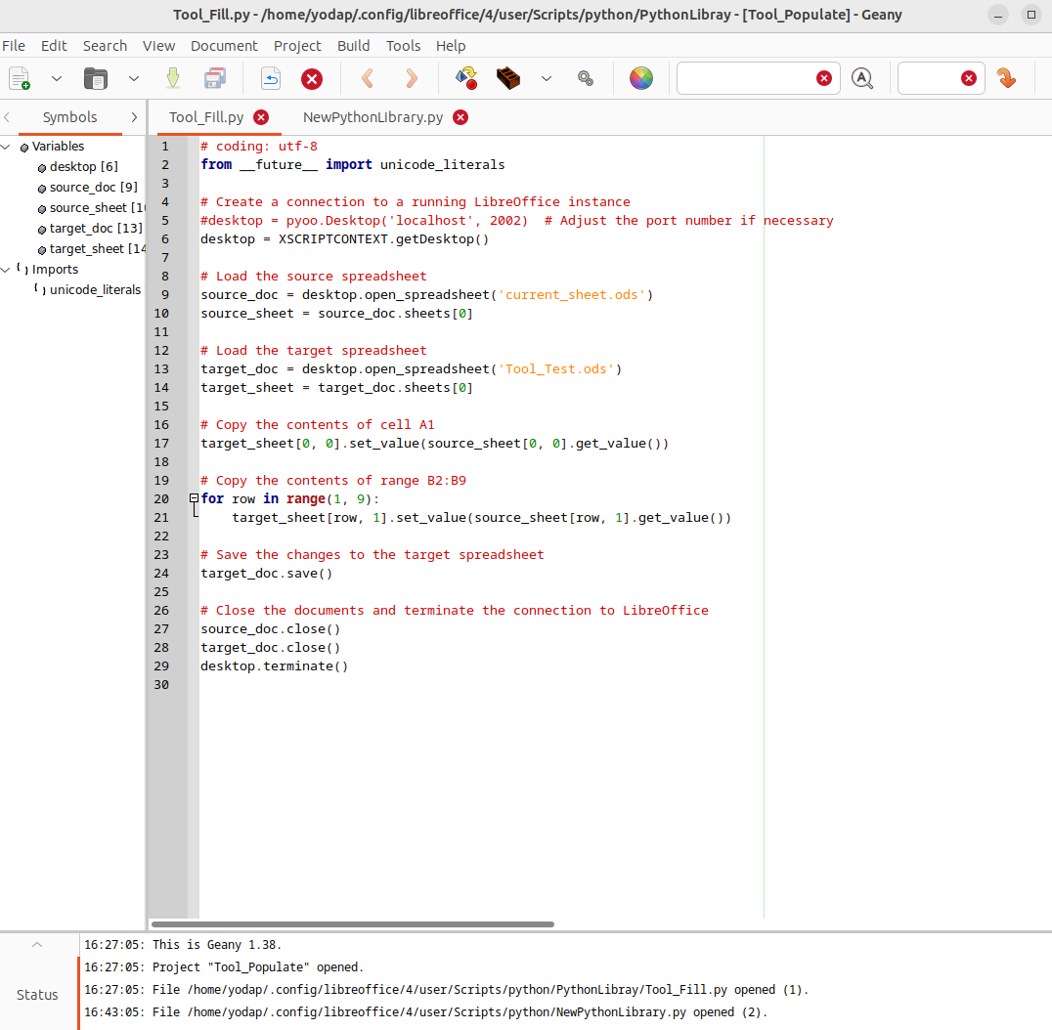Collapse the Imports tree node
Screen dimensions: 1052x1030
tap(7, 270)
